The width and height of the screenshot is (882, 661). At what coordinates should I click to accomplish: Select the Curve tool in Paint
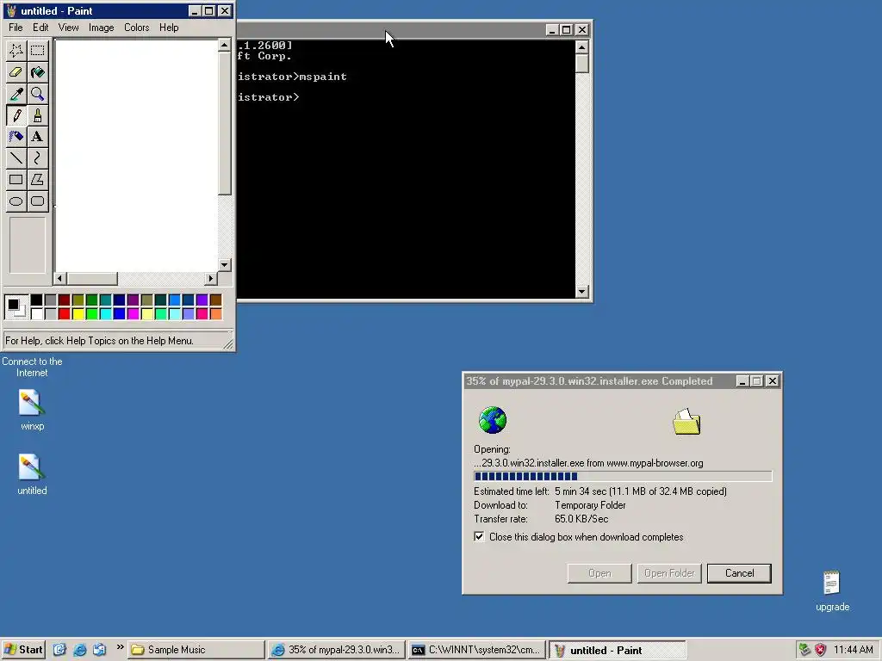click(38, 158)
